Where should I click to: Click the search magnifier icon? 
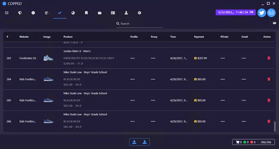point(118,23)
